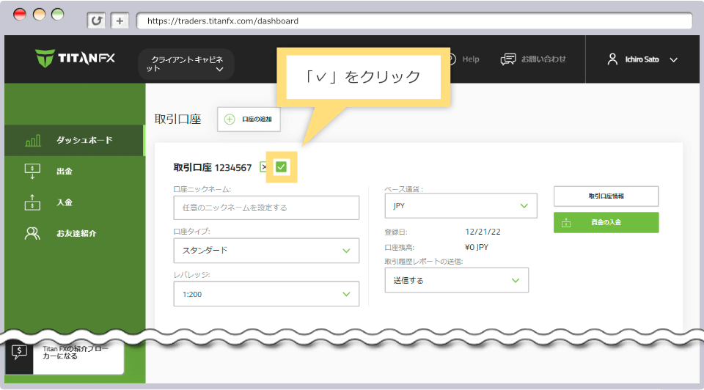The width and height of the screenshot is (704, 390).
Task: Click the red window close button
Action: pyautogui.click(x=20, y=15)
